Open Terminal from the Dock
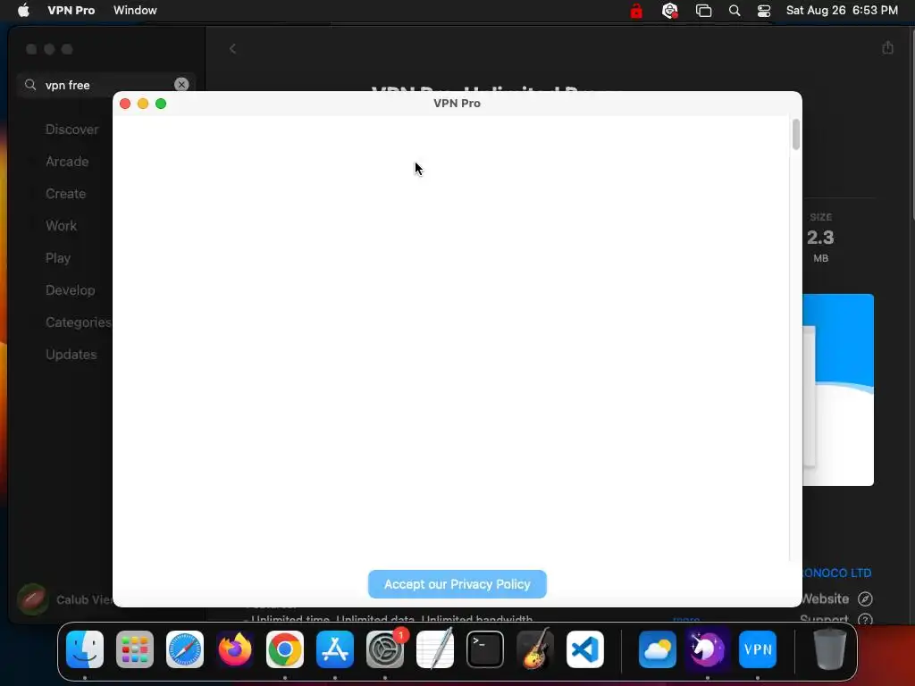This screenshot has height=686, width=915. coord(485,649)
